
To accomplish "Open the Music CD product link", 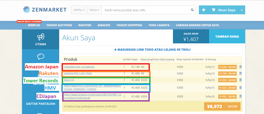I will point(69,80).
